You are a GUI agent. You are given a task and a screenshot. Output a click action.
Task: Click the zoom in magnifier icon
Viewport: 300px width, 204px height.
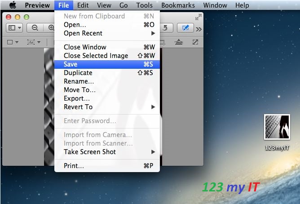click(x=50, y=28)
